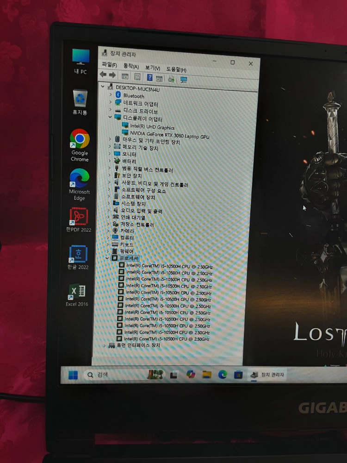Open Microsoft Store from the taskbar
Viewport: 347px width, 463px height.
(238, 375)
